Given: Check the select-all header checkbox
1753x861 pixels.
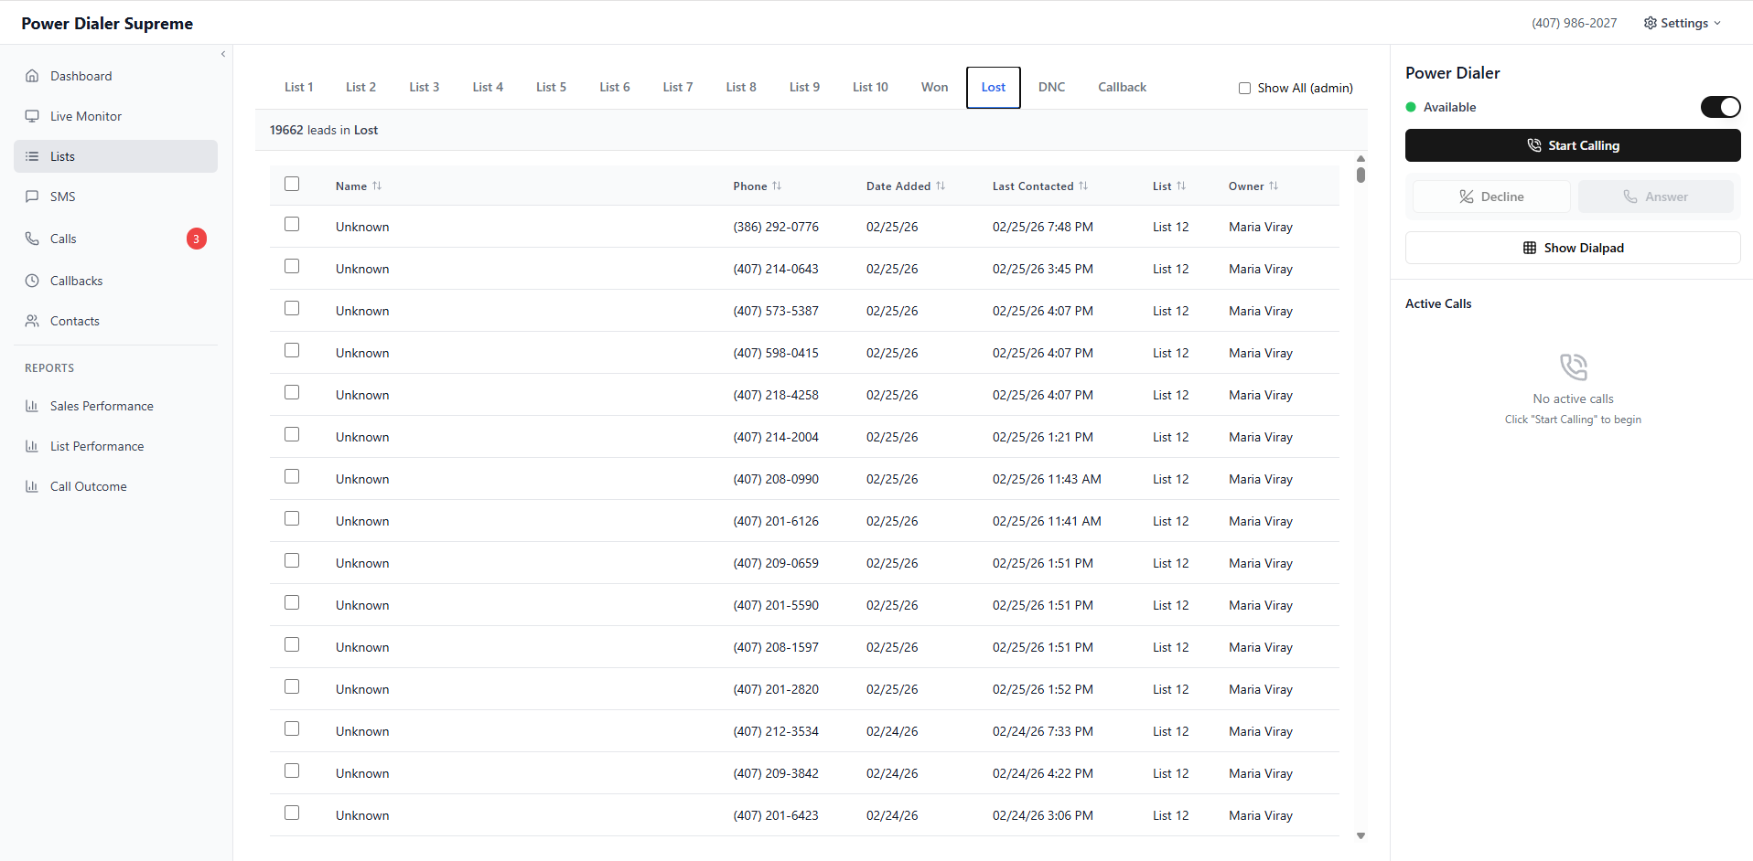Looking at the screenshot, I should pos(292,184).
